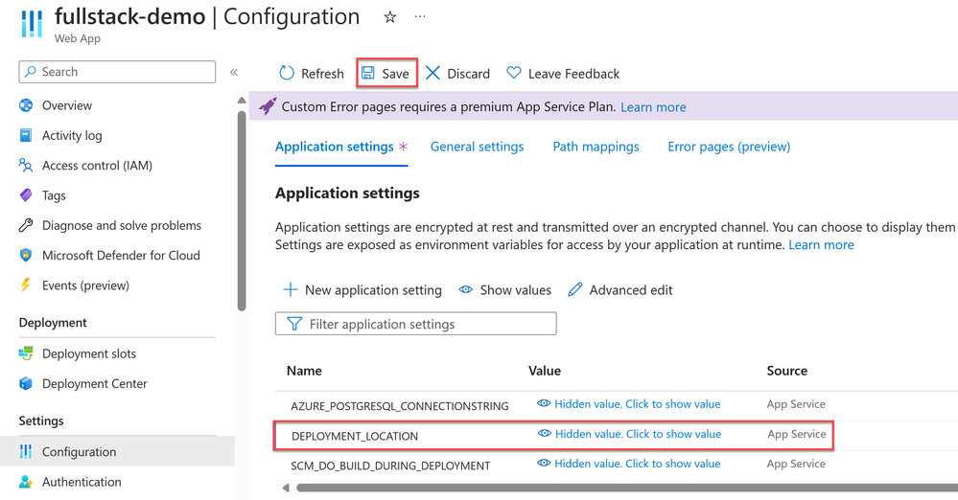Click the Advanced edit pencil icon
Screen dimensions: 958x500
coord(575,289)
